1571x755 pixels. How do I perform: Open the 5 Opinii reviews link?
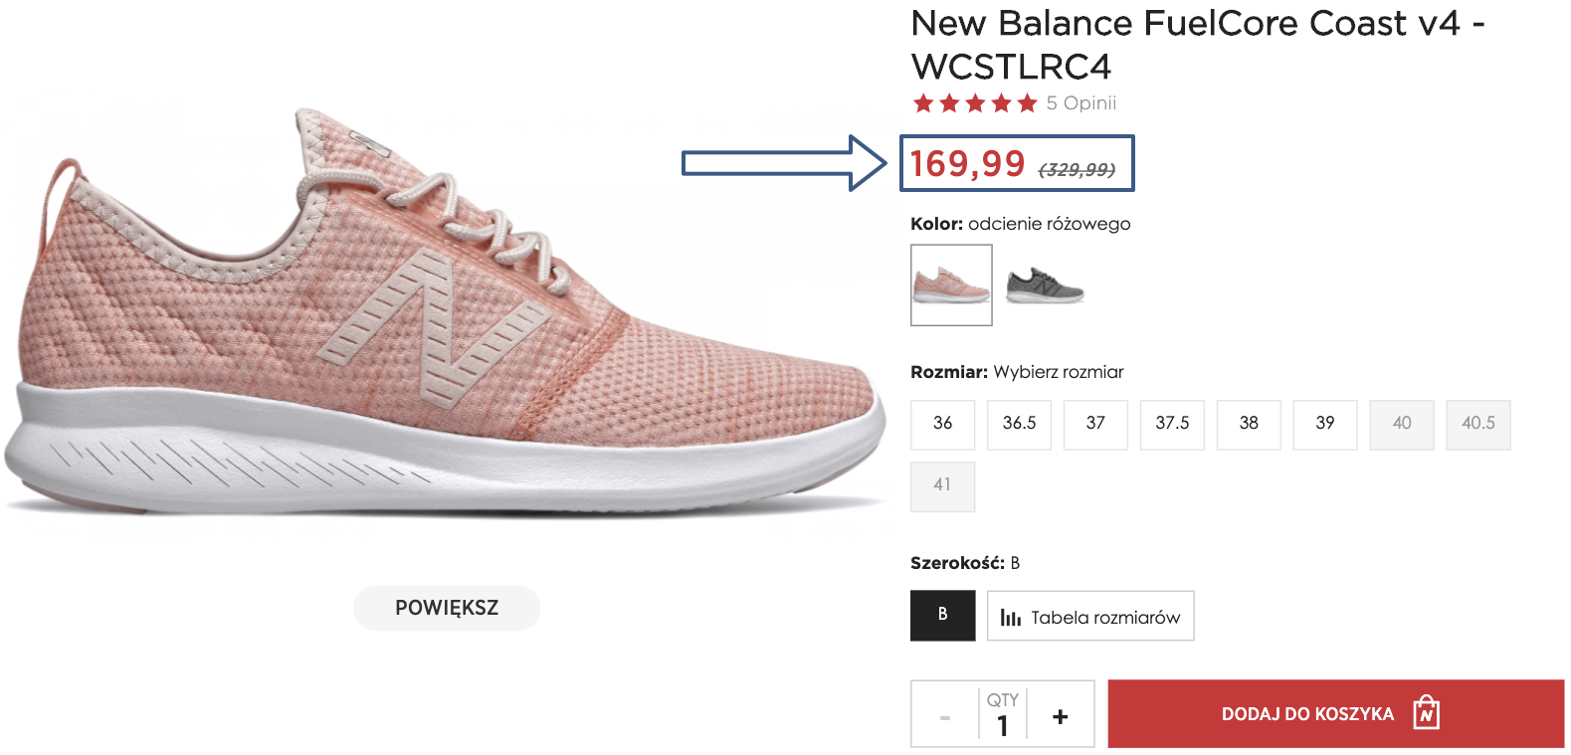coord(1081,103)
